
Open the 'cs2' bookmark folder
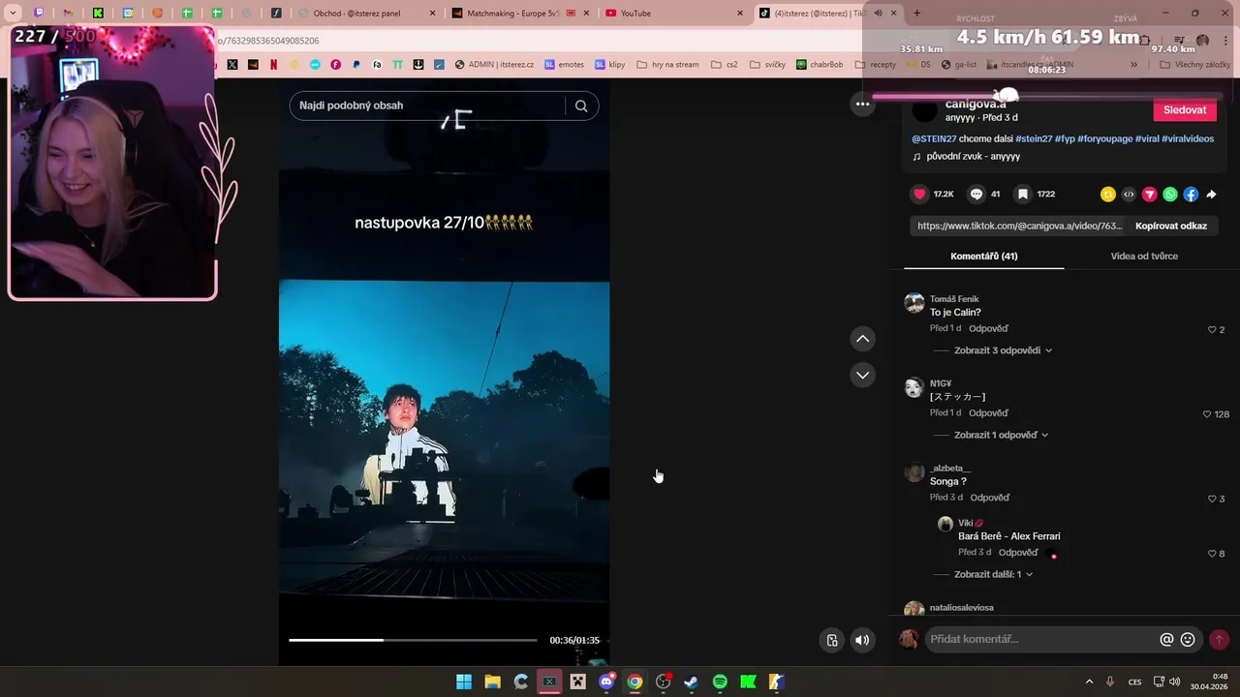[724, 65]
